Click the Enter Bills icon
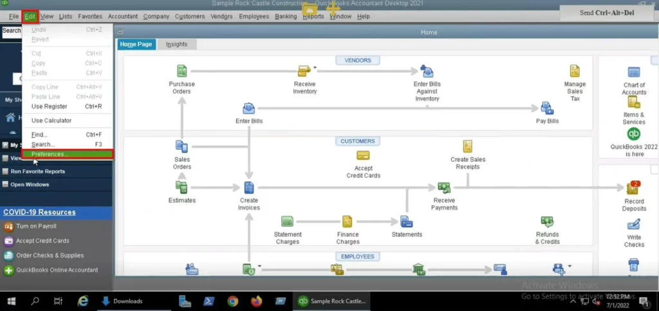Screen dimensions: 659x311 pos(248,109)
